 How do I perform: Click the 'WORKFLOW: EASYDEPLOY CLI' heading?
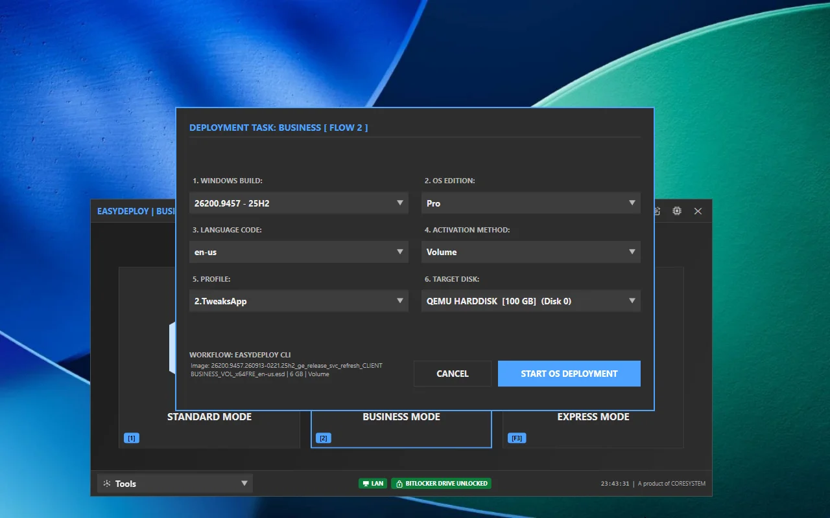tap(240, 355)
